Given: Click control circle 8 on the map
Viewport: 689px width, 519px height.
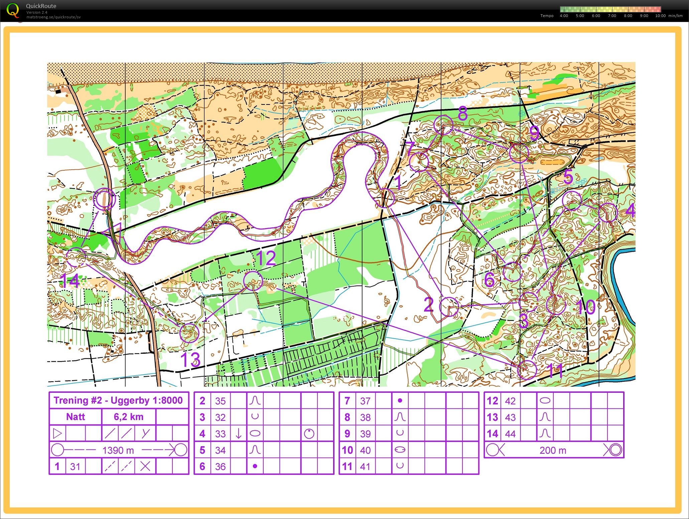Looking at the screenshot, I should (x=443, y=125).
